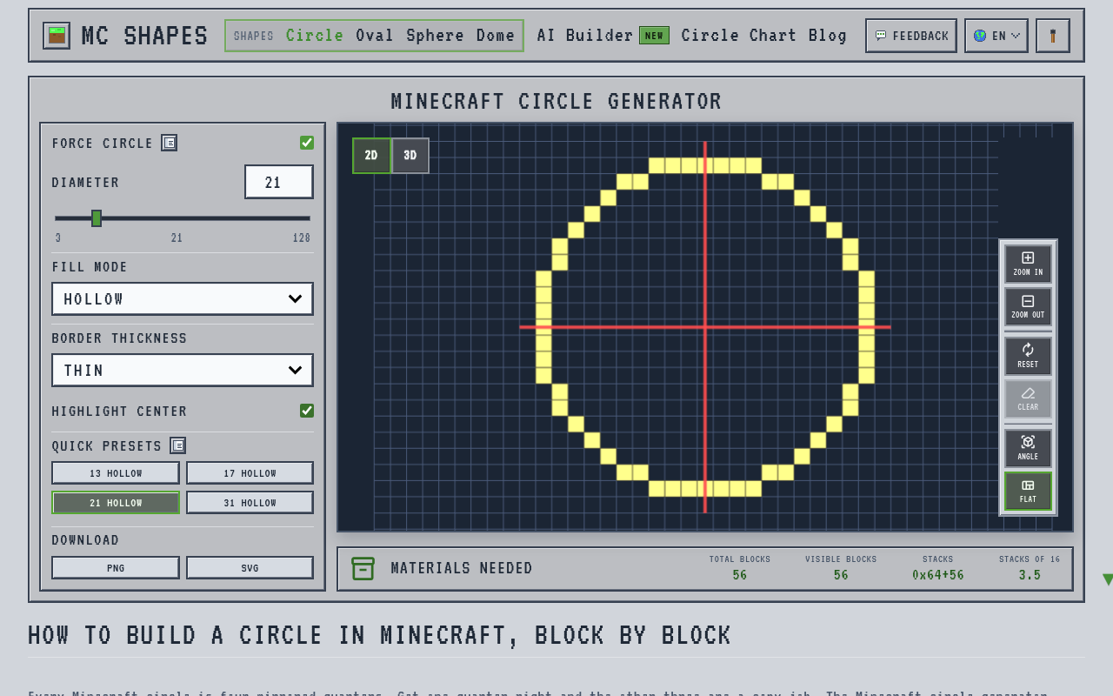1113x696 pixels.
Task: Click the Total Blocks value 56
Action: (x=740, y=575)
